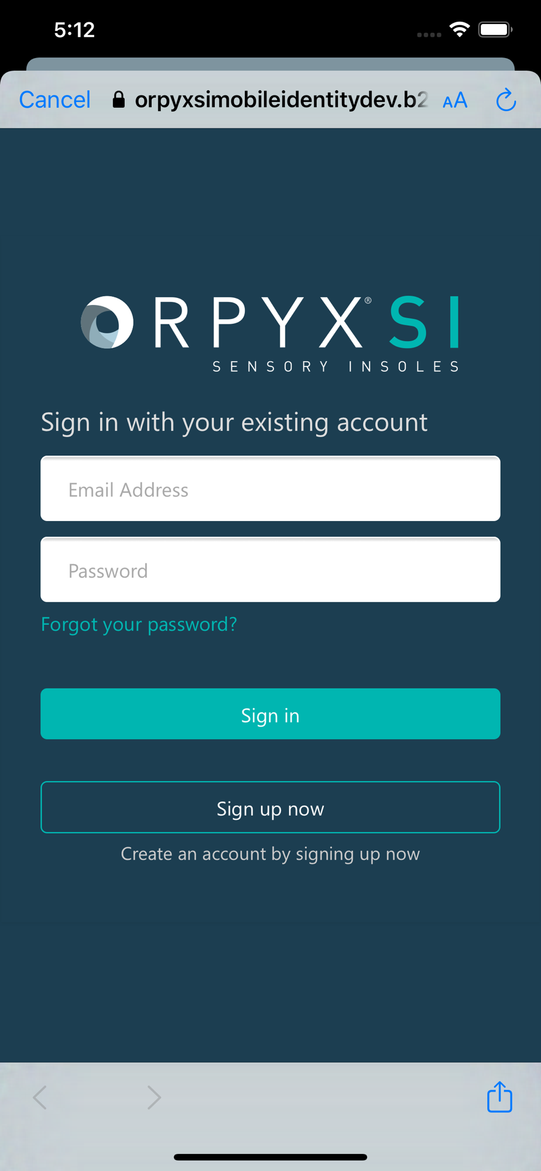541x1171 pixels.
Task: Focus the Password field
Action: click(270, 570)
